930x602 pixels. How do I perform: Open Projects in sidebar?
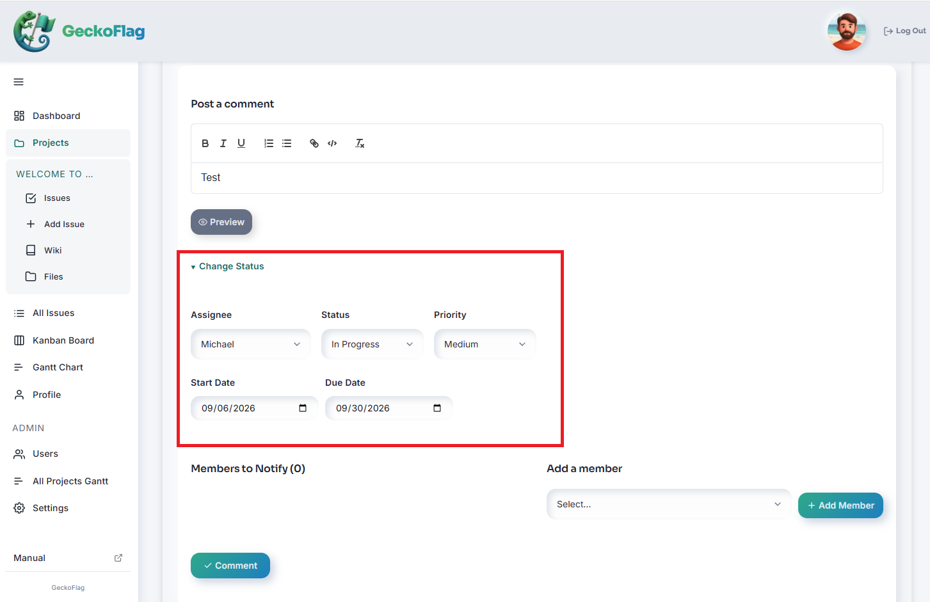click(68, 143)
